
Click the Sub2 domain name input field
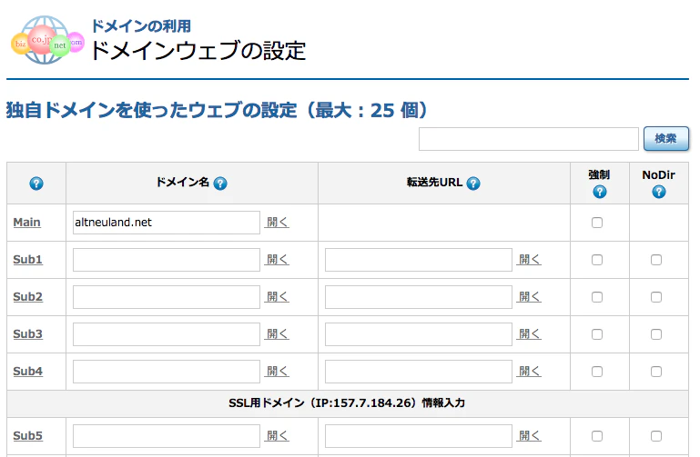coord(167,297)
